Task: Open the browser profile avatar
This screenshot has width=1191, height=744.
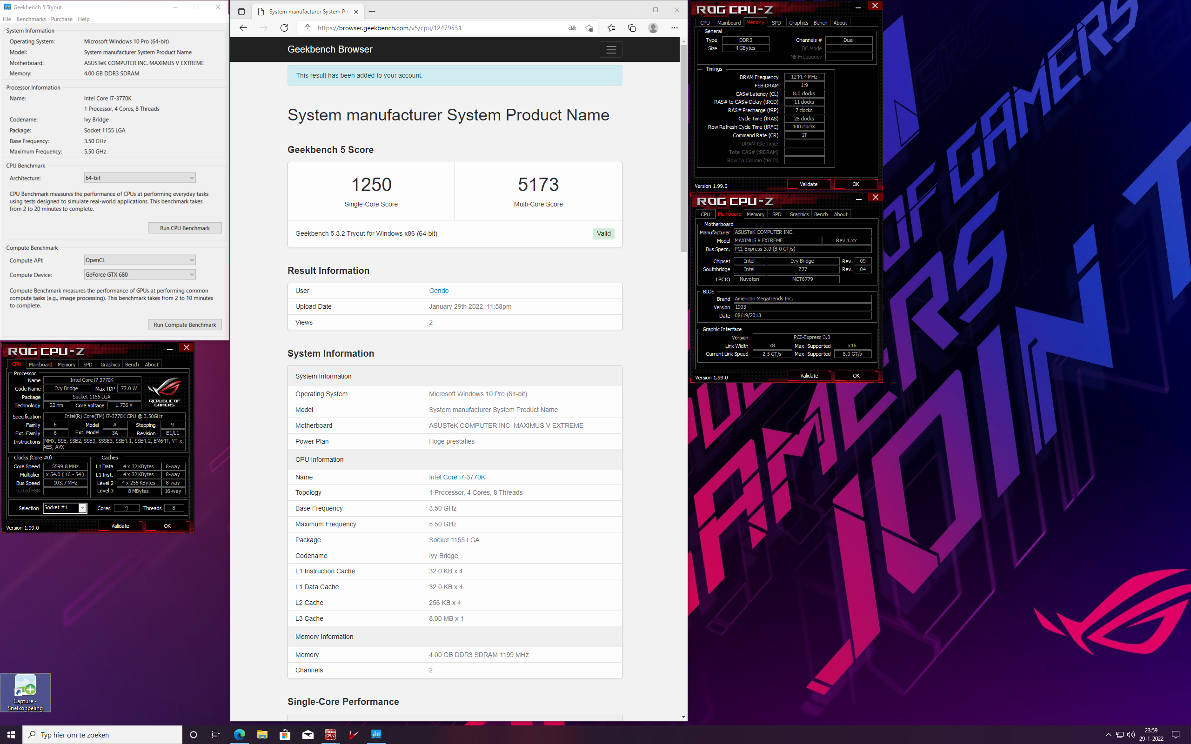Action: [x=653, y=28]
